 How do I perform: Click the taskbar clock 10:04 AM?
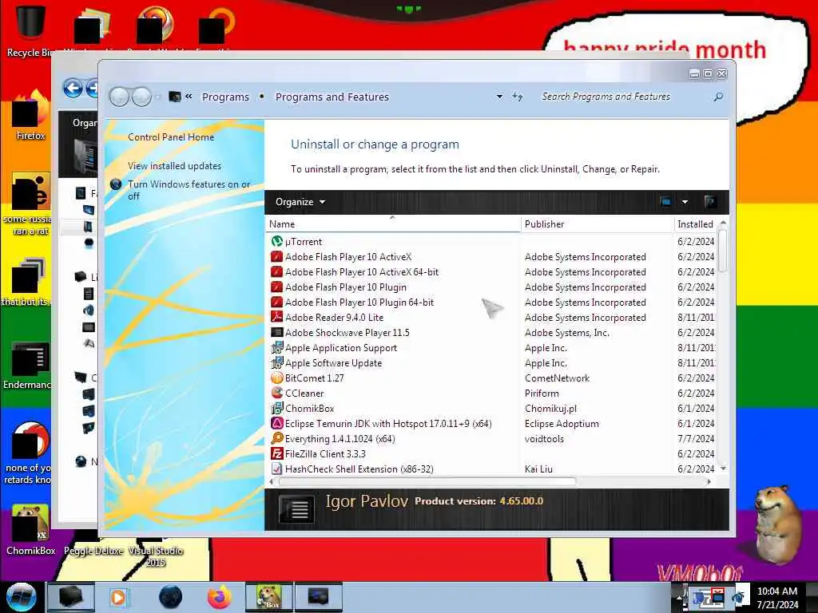point(776,591)
